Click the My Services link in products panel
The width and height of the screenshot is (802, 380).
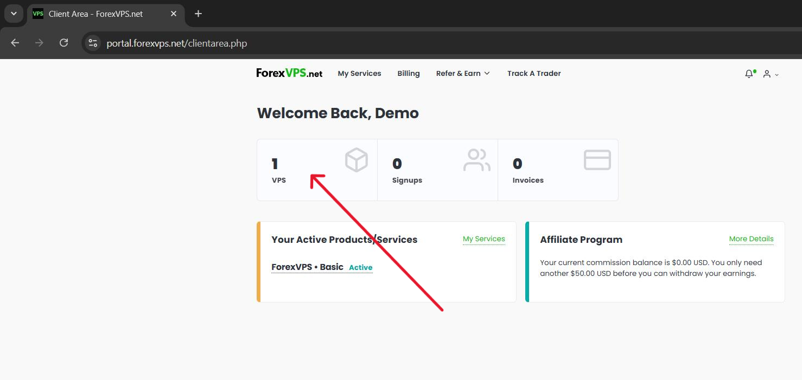click(483, 239)
